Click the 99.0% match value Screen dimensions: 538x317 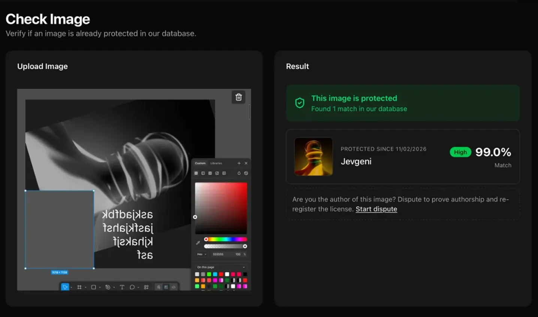[x=493, y=152]
